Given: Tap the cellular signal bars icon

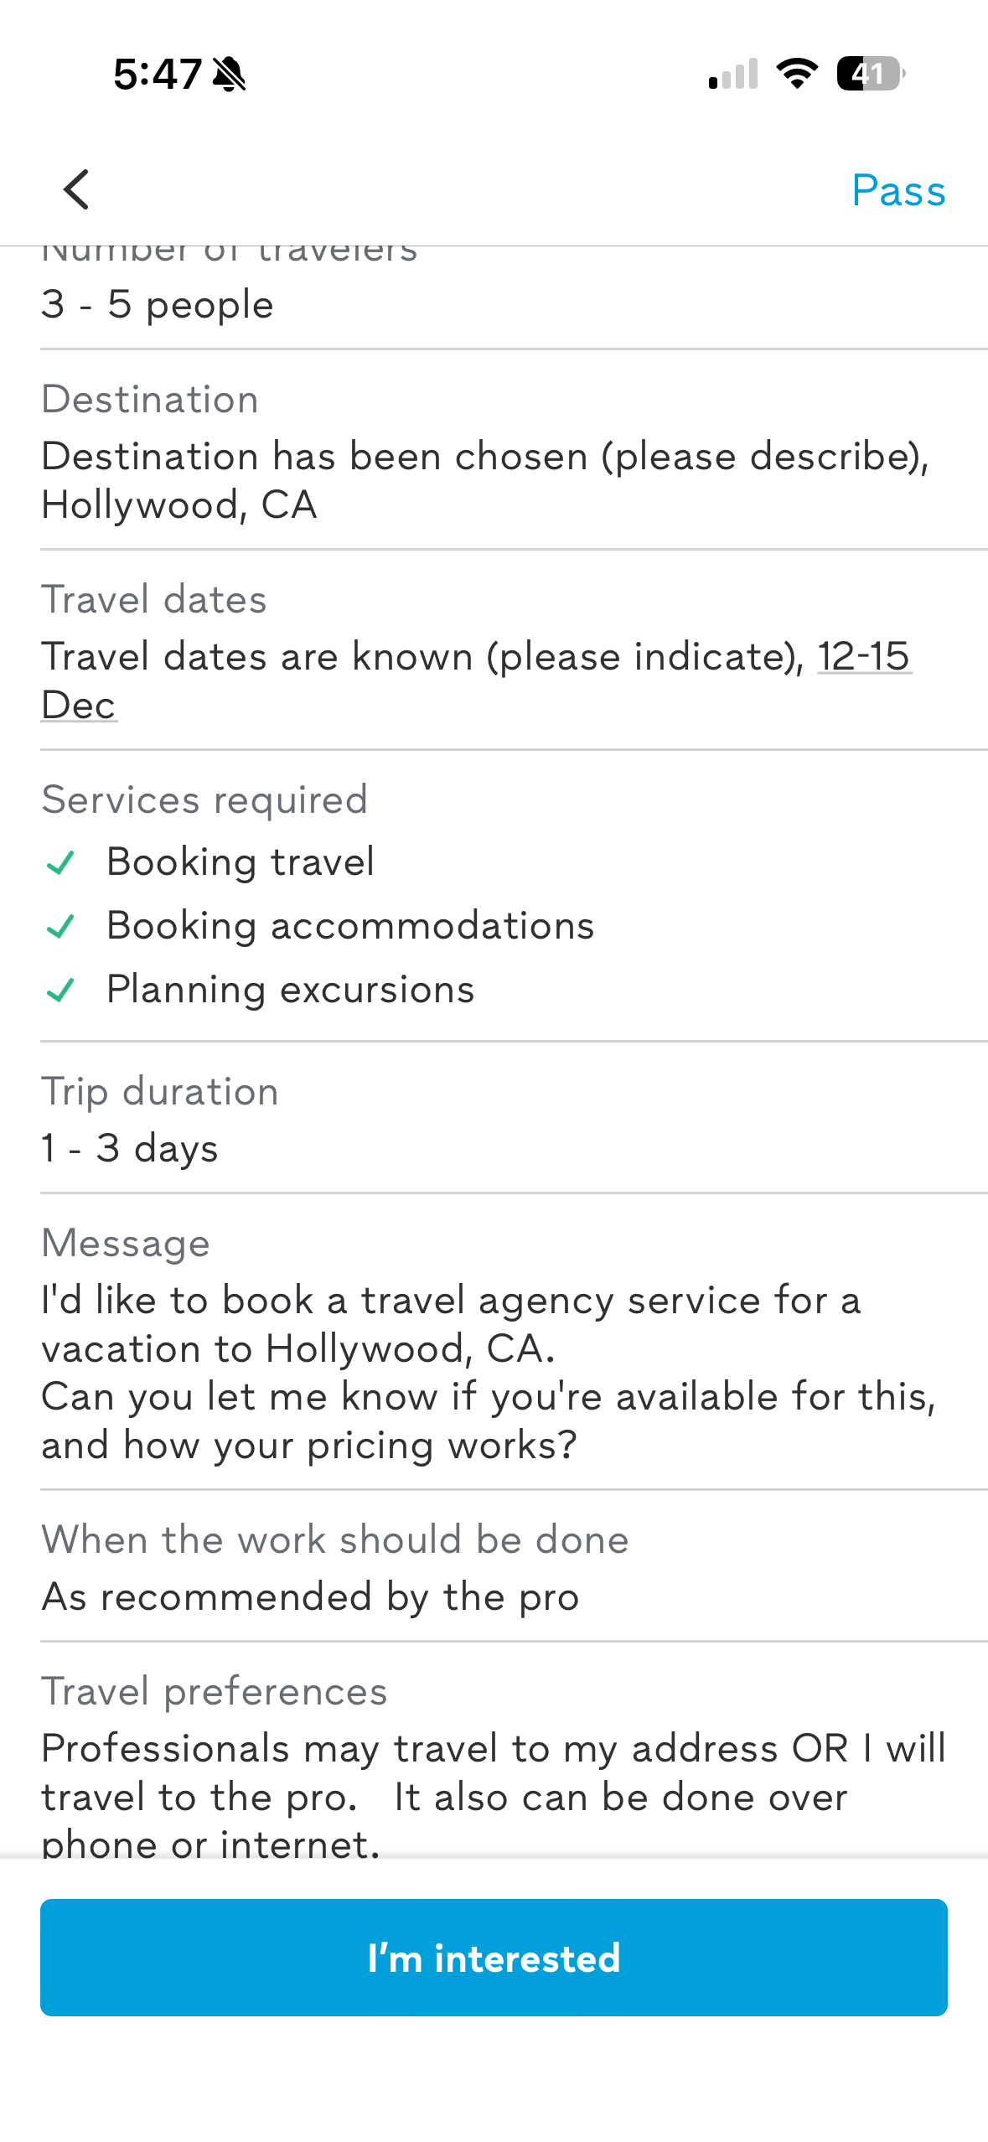Looking at the screenshot, I should (733, 74).
